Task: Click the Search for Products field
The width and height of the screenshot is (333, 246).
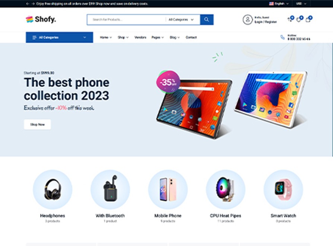Action: point(127,19)
